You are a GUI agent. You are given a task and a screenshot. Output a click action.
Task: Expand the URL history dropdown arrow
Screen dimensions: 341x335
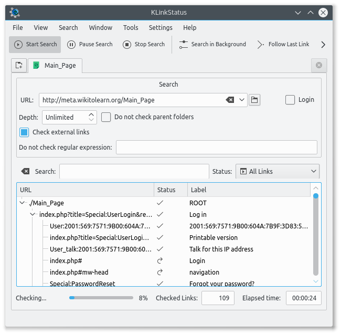click(x=242, y=100)
